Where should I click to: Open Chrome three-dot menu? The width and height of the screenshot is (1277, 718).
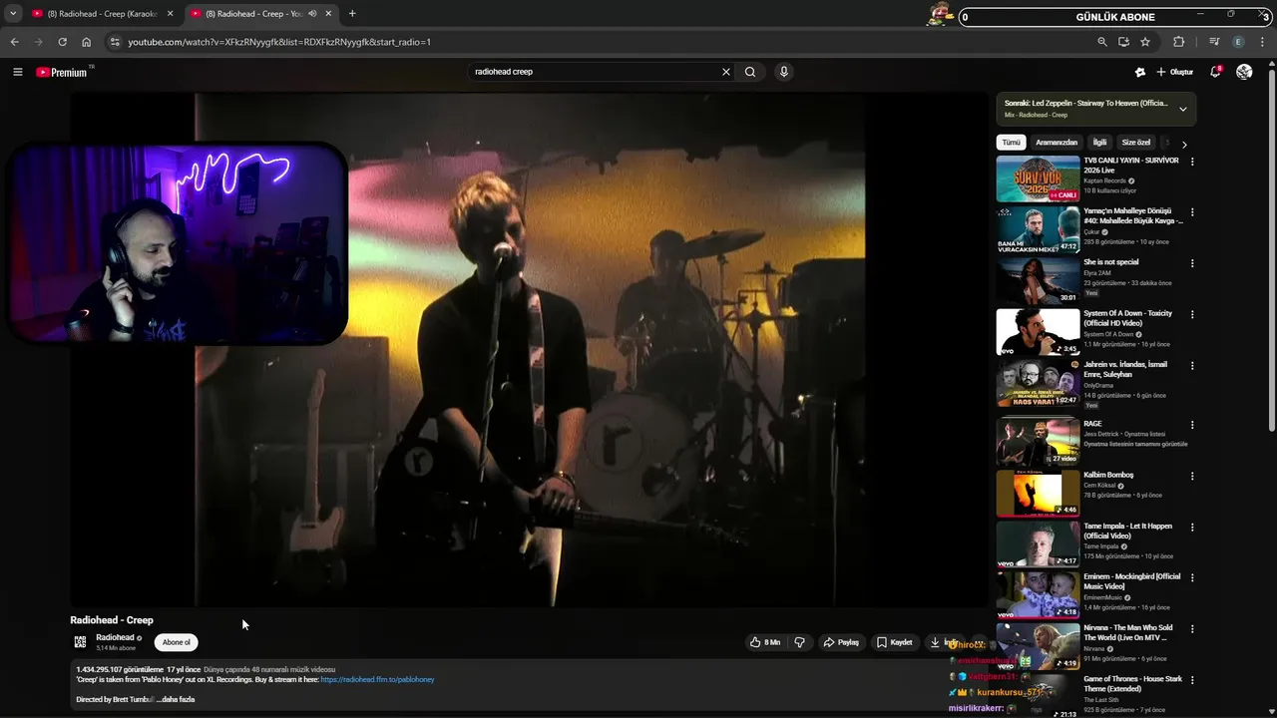1263,42
